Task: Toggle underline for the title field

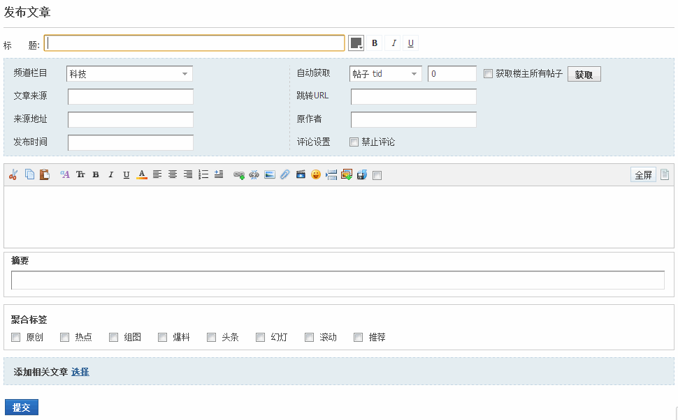Action: 411,43
